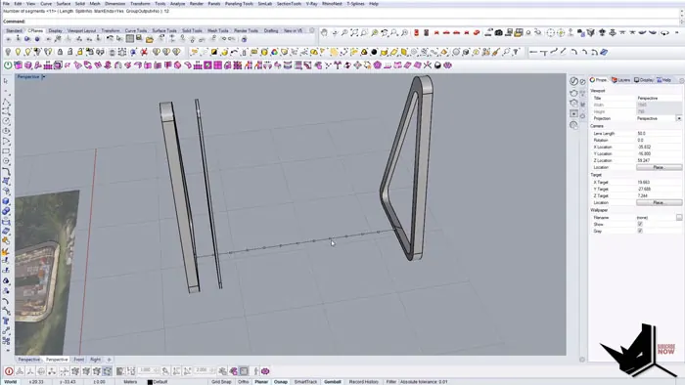Image resolution: width=685 pixels, height=385 pixels.
Task: Click the Camera Location Place button
Action: coord(659,167)
